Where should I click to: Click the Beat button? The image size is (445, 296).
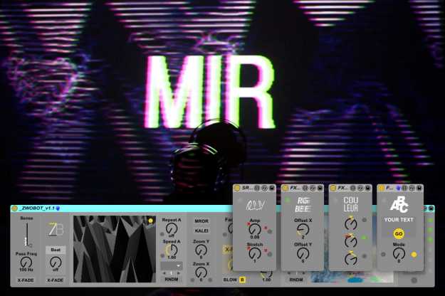pos(56,250)
